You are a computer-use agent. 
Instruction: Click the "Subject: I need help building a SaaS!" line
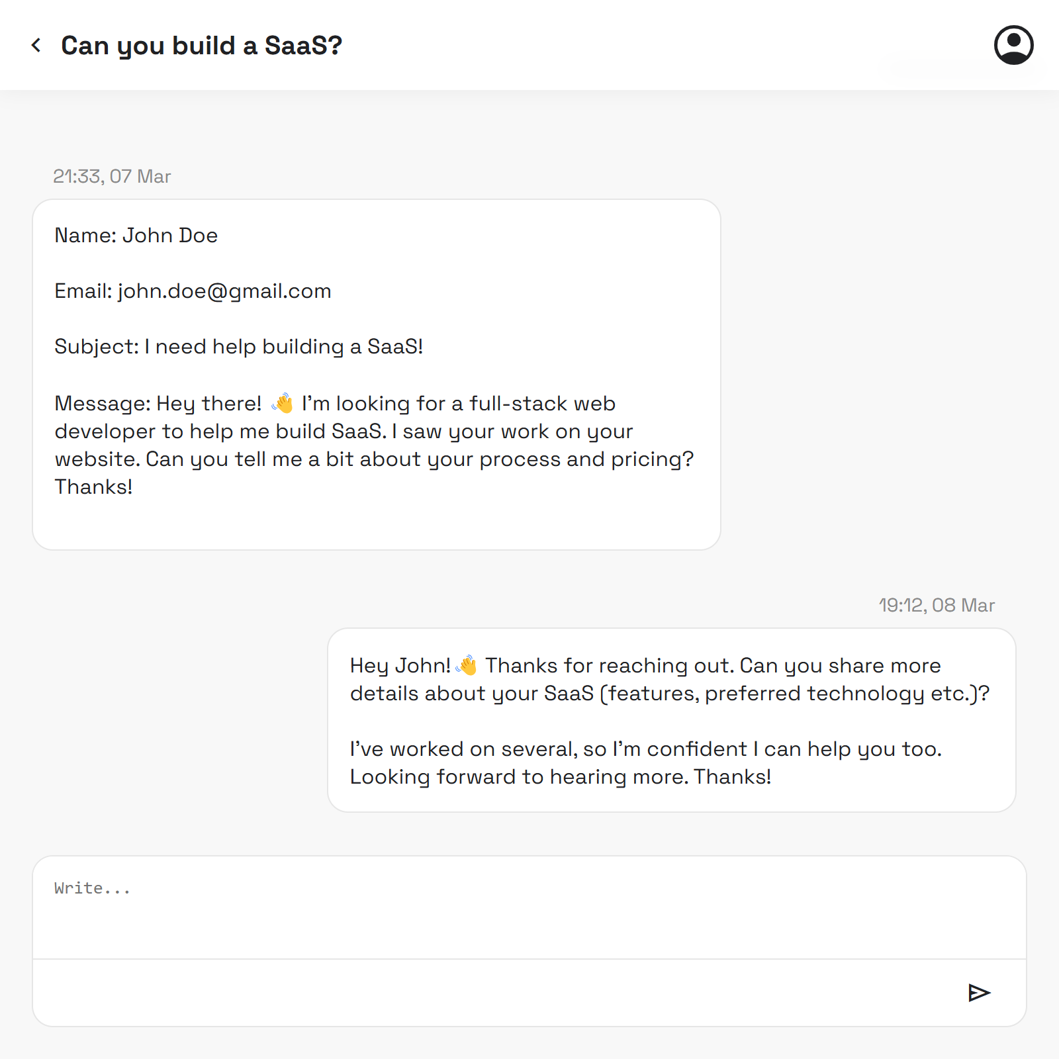tap(238, 347)
